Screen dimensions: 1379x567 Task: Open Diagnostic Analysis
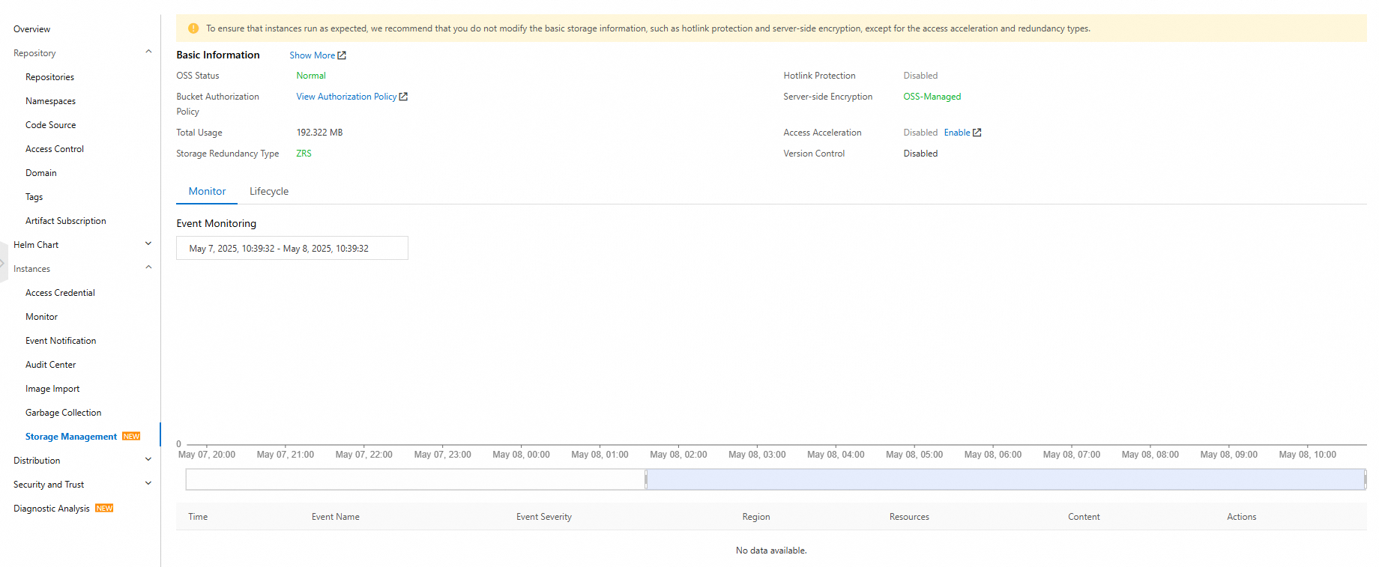pos(51,509)
